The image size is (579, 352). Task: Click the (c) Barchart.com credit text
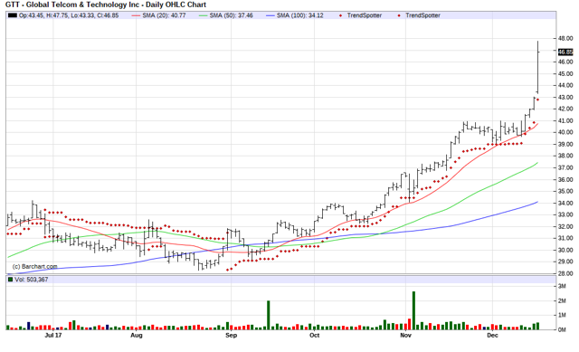[x=34, y=266]
